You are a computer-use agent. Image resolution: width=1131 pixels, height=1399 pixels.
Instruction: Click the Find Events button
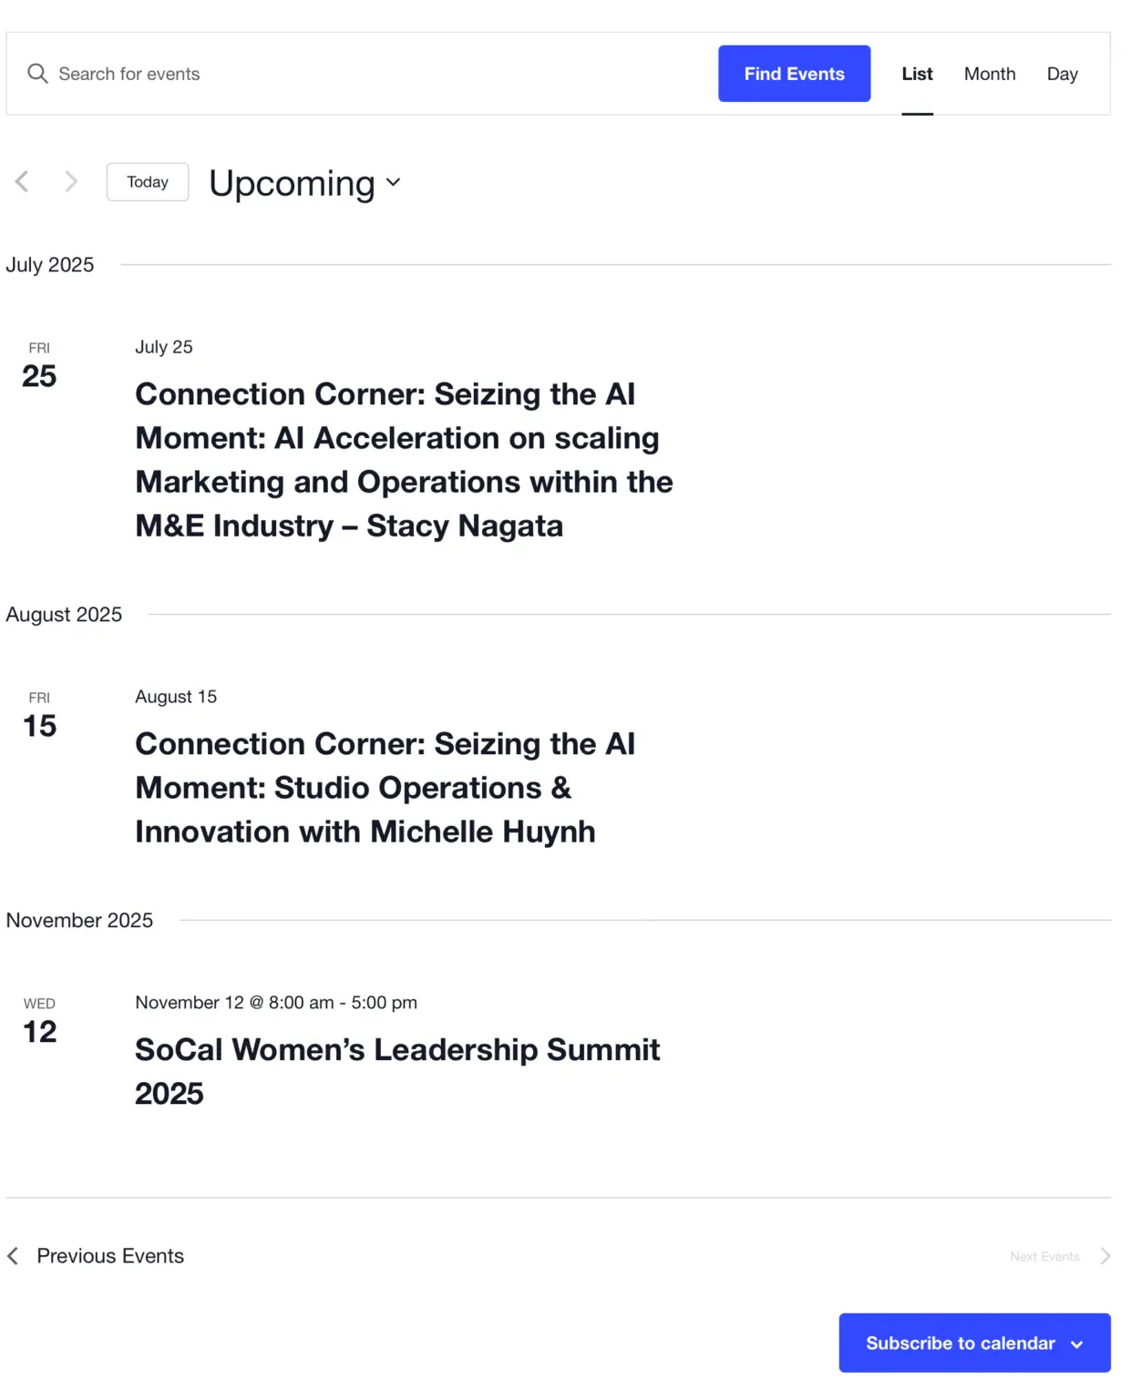click(x=794, y=74)
